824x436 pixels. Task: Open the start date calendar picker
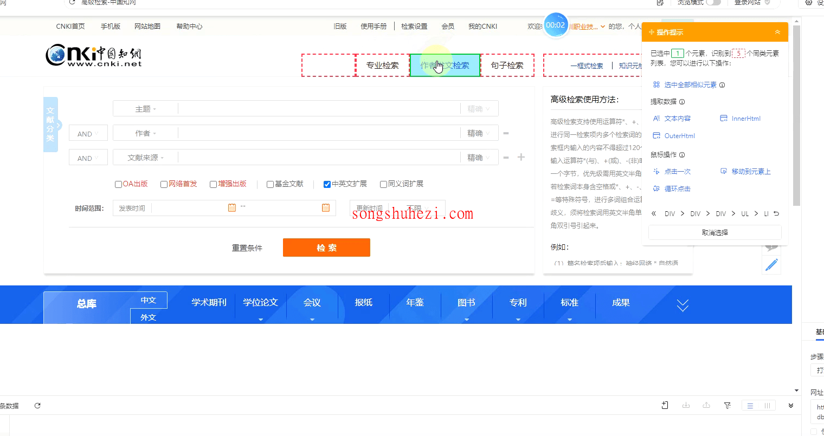pyautogui.click(x=232, y=207)
